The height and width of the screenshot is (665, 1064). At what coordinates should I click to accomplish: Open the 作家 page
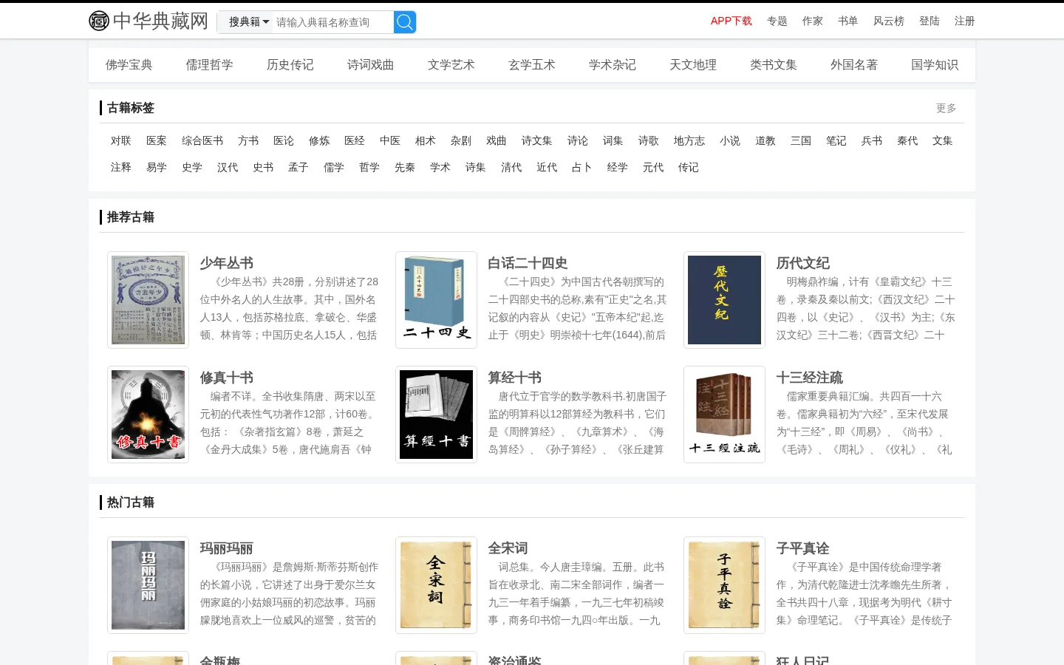click(813, 21)
